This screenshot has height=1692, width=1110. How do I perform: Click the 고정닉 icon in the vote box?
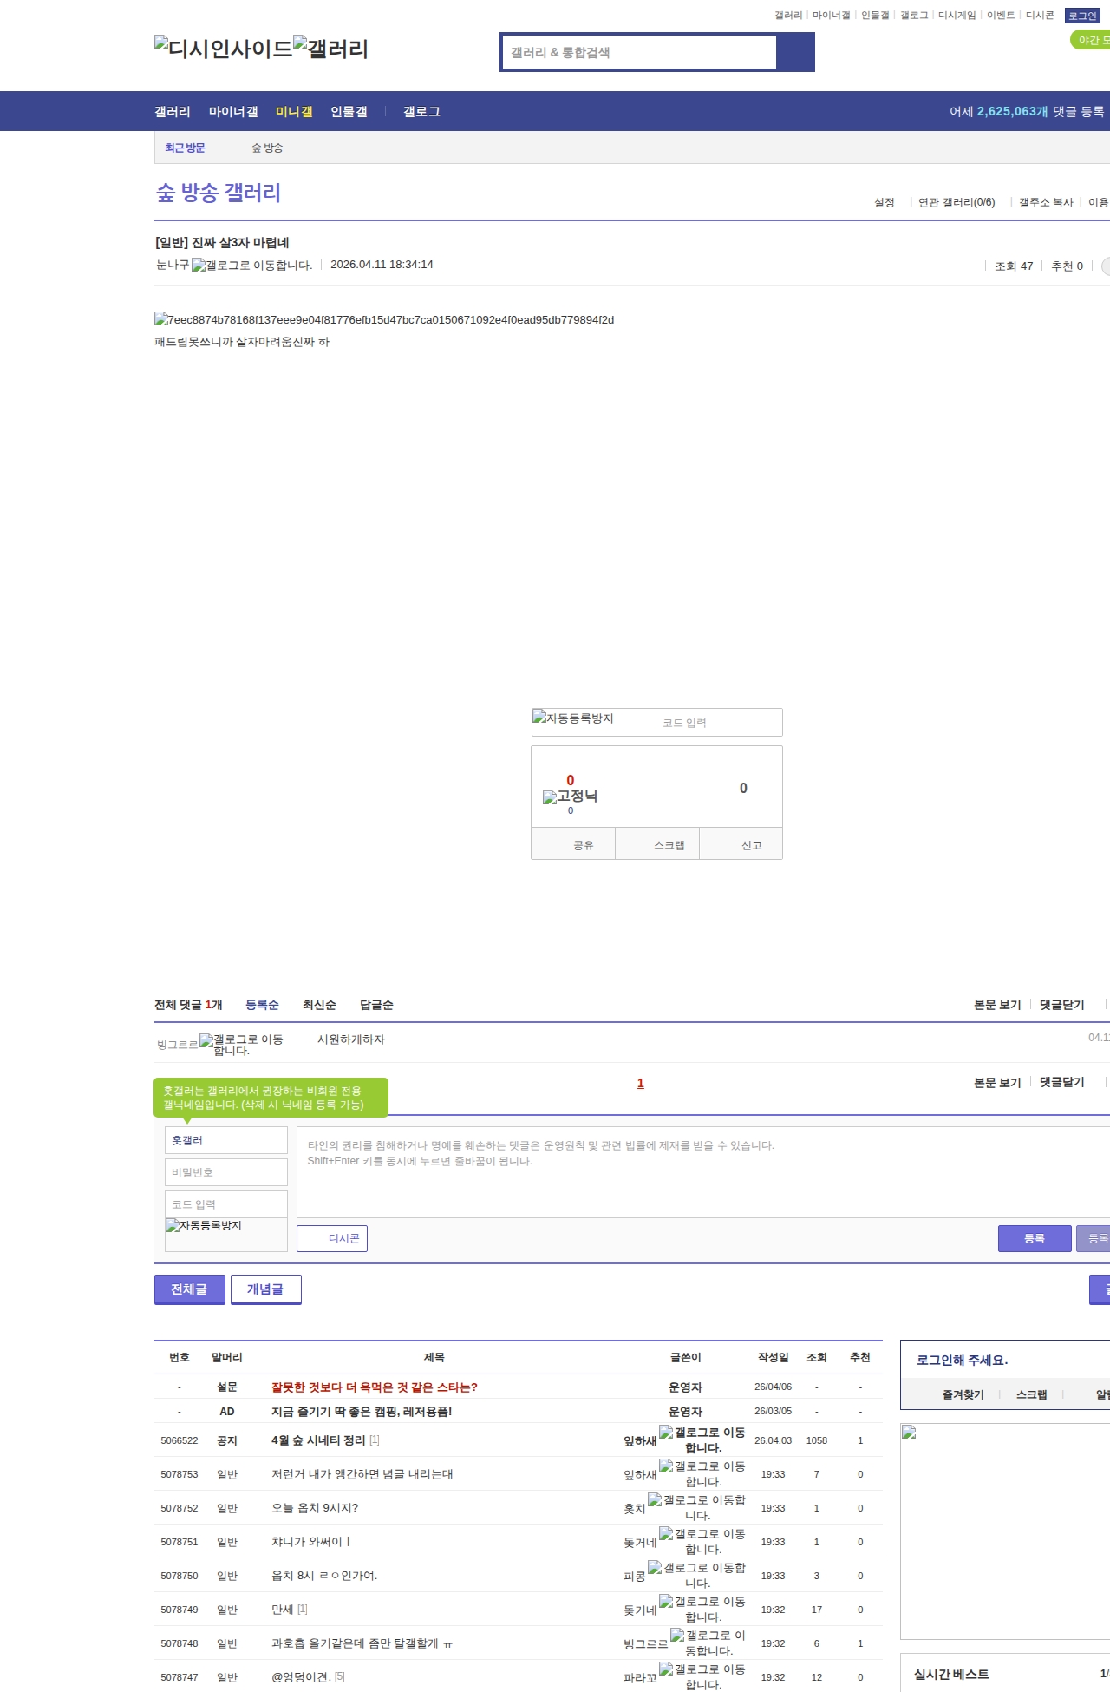point(571,797)
